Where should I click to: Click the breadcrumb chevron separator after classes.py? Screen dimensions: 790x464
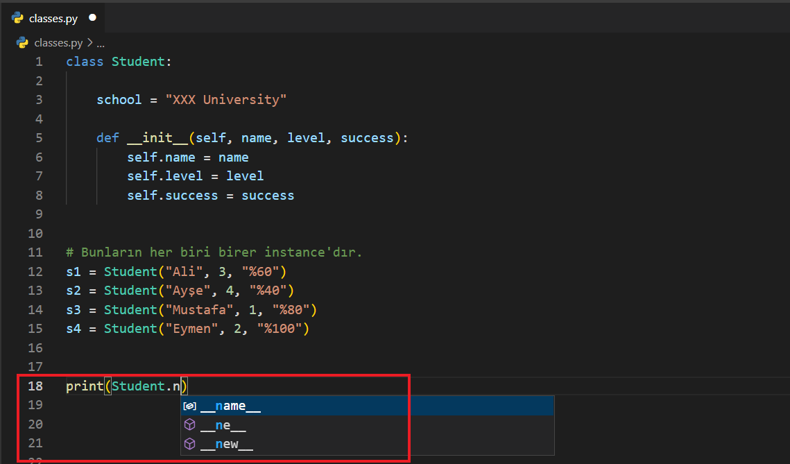point(89,42)
